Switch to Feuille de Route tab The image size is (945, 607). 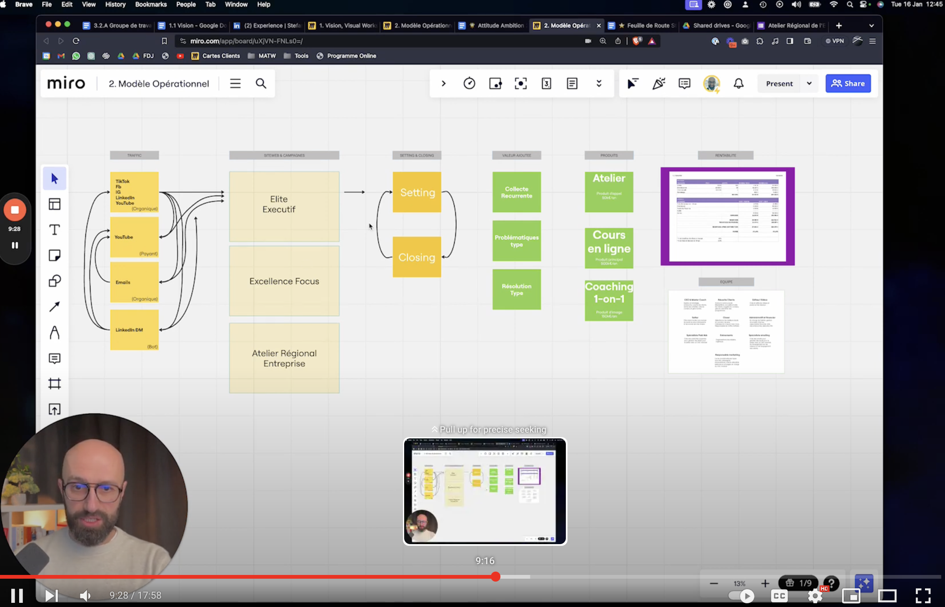point(642,25)
